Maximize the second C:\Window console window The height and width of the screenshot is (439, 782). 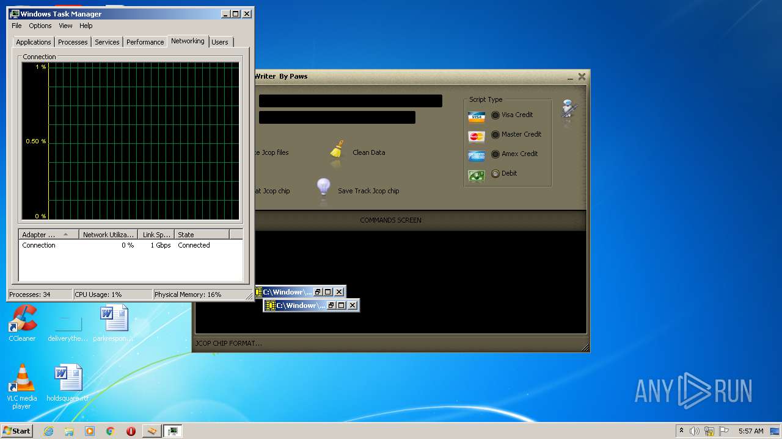click(x=342, y=305)
